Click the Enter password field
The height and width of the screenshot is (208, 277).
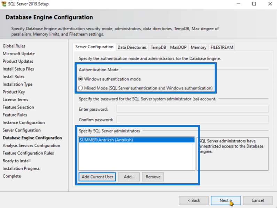tap(192, 109)
